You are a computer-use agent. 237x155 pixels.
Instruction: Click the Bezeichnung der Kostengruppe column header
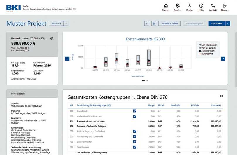coord(94,105)
